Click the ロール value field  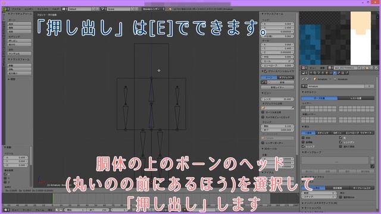[277, 61]
